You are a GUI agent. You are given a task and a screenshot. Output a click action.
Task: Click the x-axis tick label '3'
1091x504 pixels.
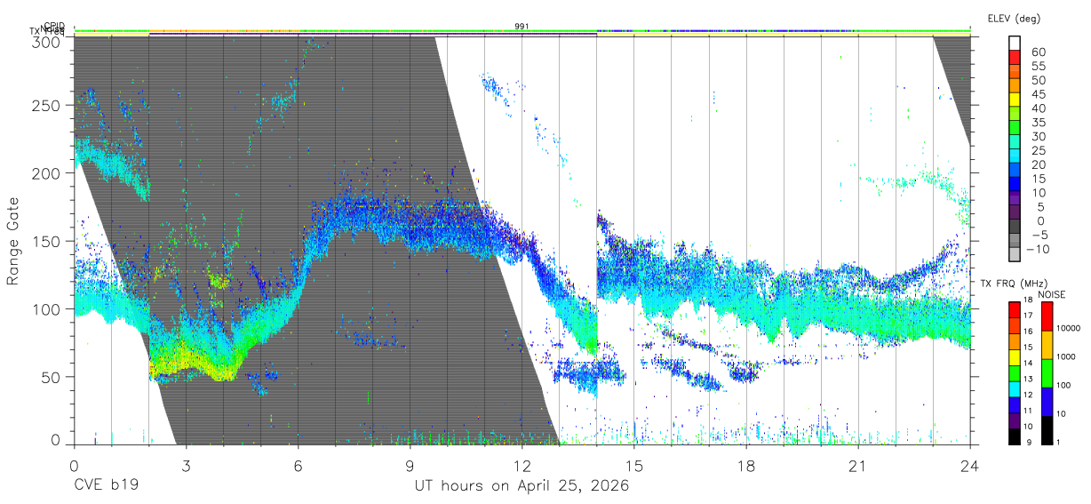coord(186,466)
